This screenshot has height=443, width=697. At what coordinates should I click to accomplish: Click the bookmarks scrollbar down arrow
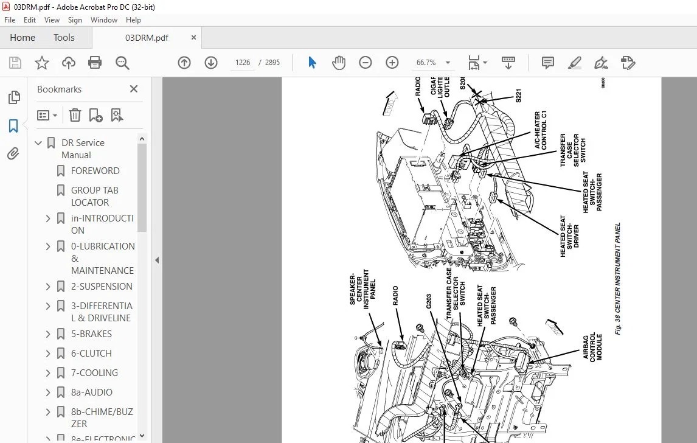[x=142, y=436]
